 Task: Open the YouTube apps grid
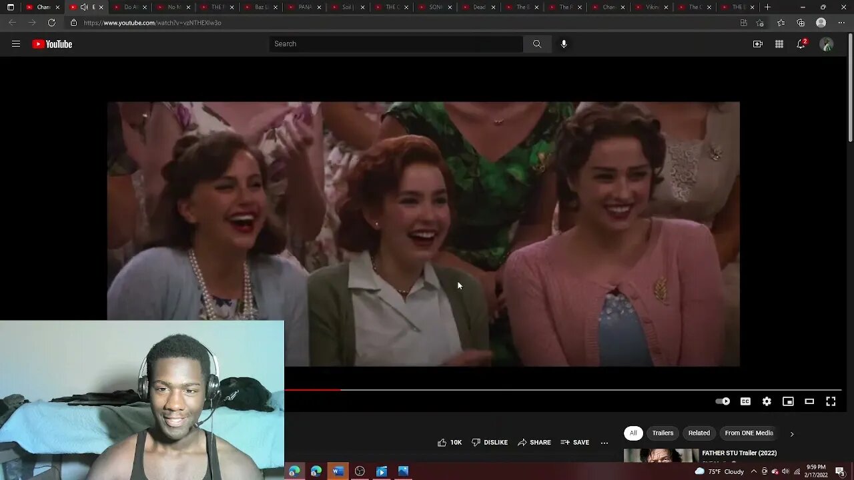coord(779,44)
